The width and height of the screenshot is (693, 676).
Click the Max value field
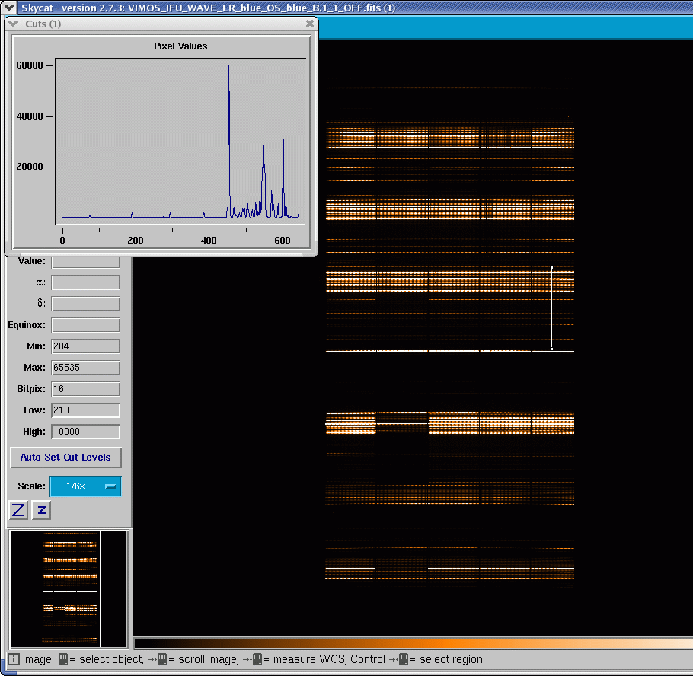tap(85, 368)
